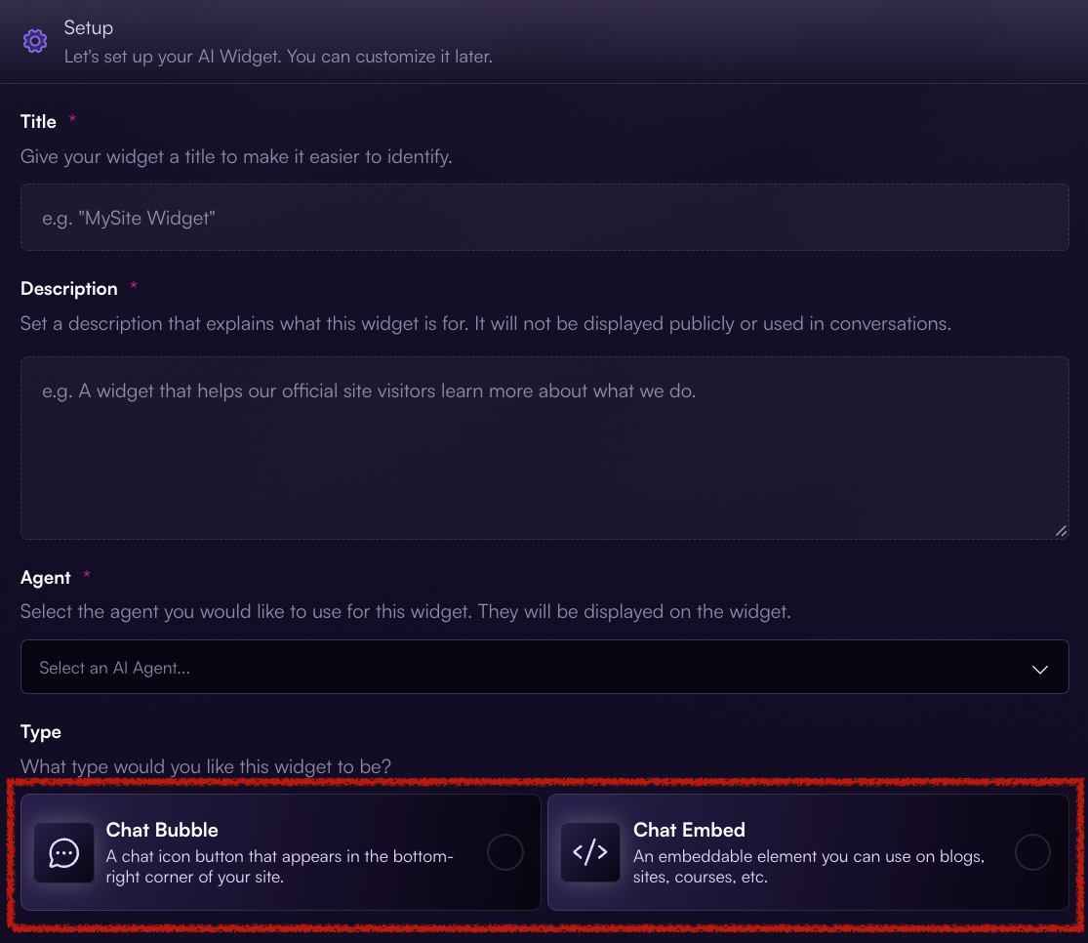This screenshot has width=1088, height=943.
Task: Select the Chat Bubble radio button
Action: tap(505, 852)
